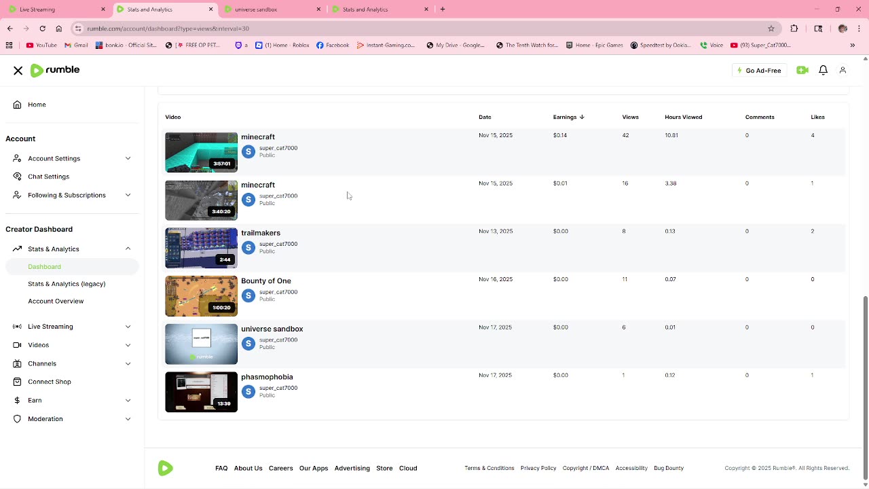Click the footer Rumble logo icon
This screenshot has width=869, height=489.
click(x=166, y=468)
